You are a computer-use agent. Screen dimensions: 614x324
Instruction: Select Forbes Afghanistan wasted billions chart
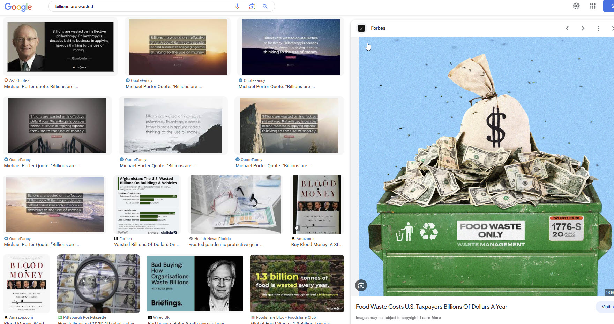(x=147, y=205)
